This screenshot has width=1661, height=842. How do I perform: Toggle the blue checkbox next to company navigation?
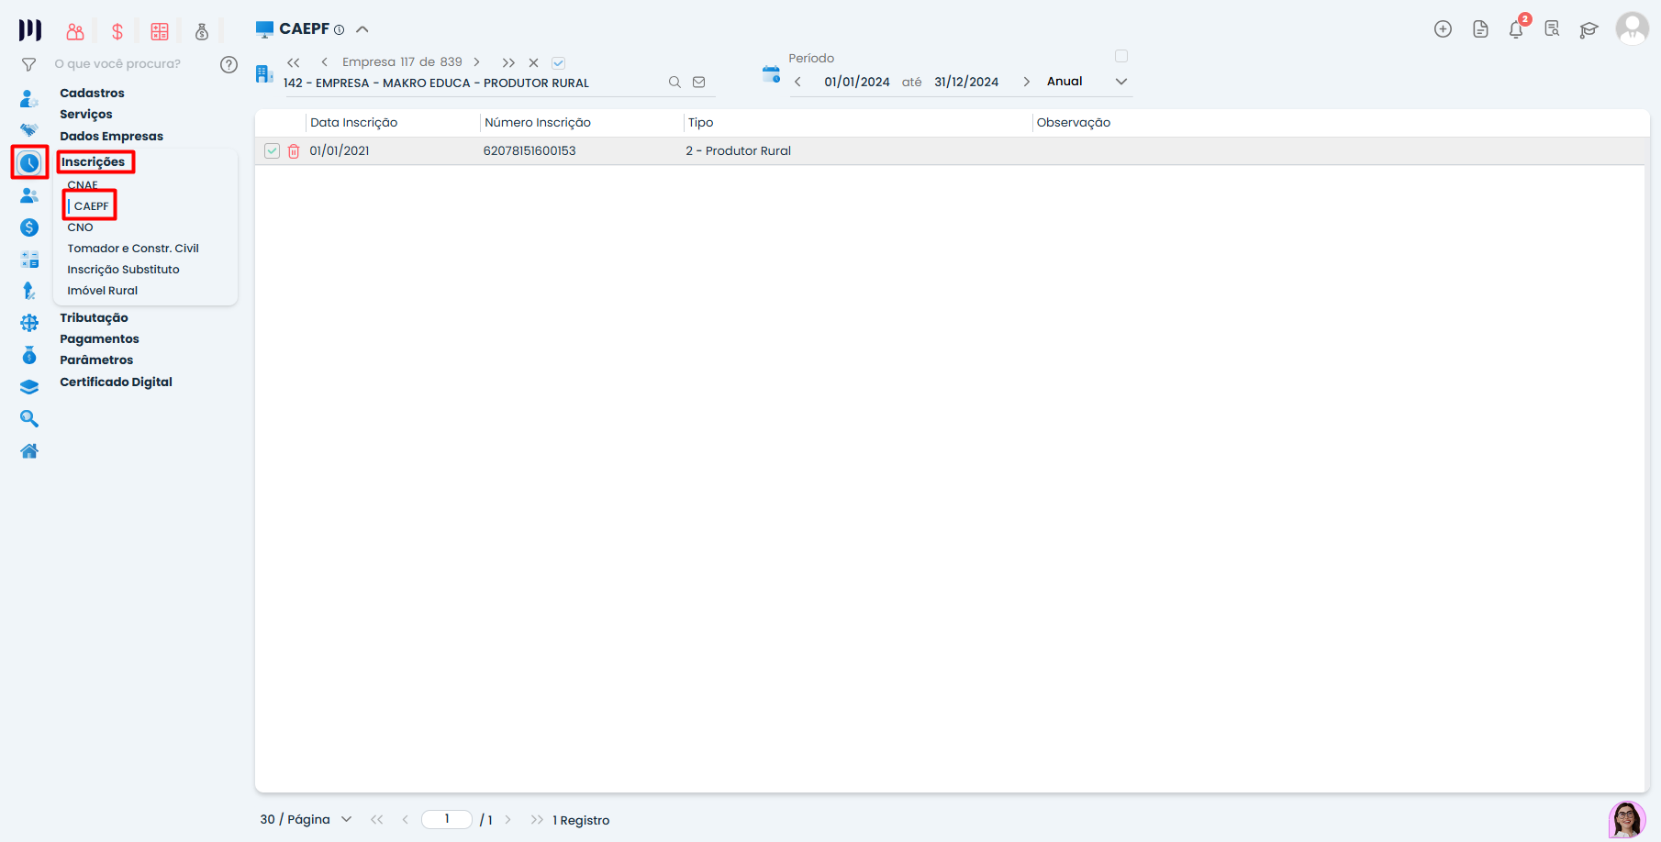(x=558, y=63)
